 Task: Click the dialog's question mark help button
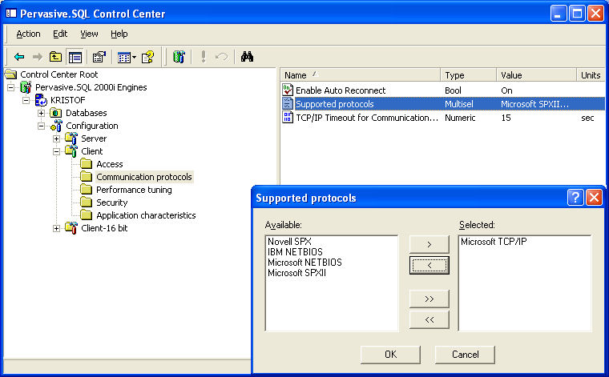(575, 198)
